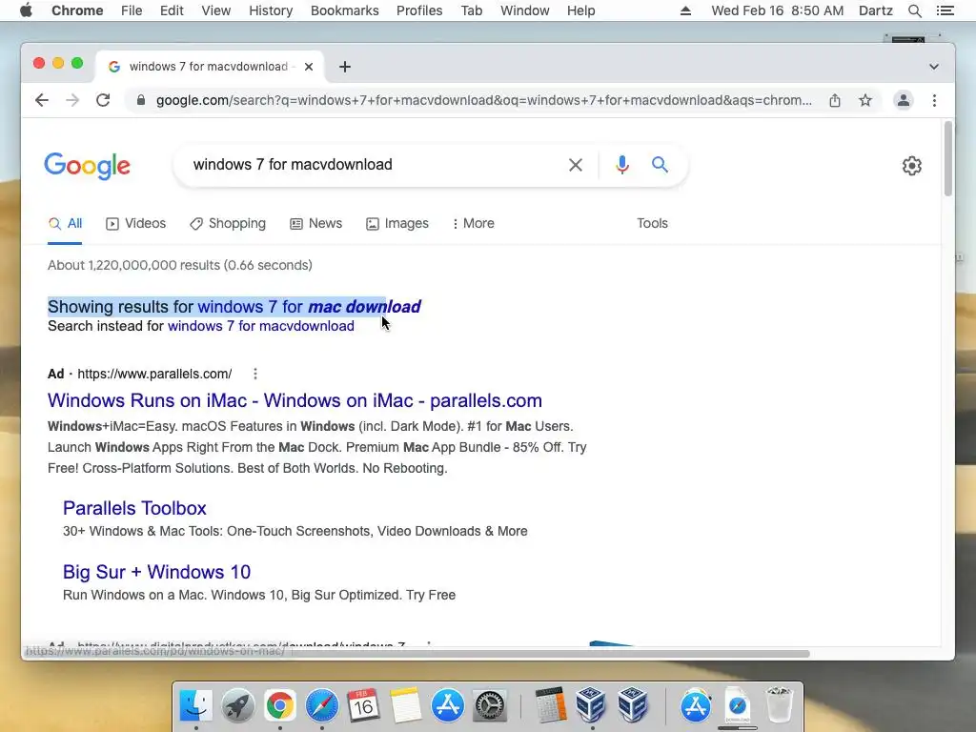Screen dimensions: 976x732
Task: Reload the current page
Action: click(103, 100)
